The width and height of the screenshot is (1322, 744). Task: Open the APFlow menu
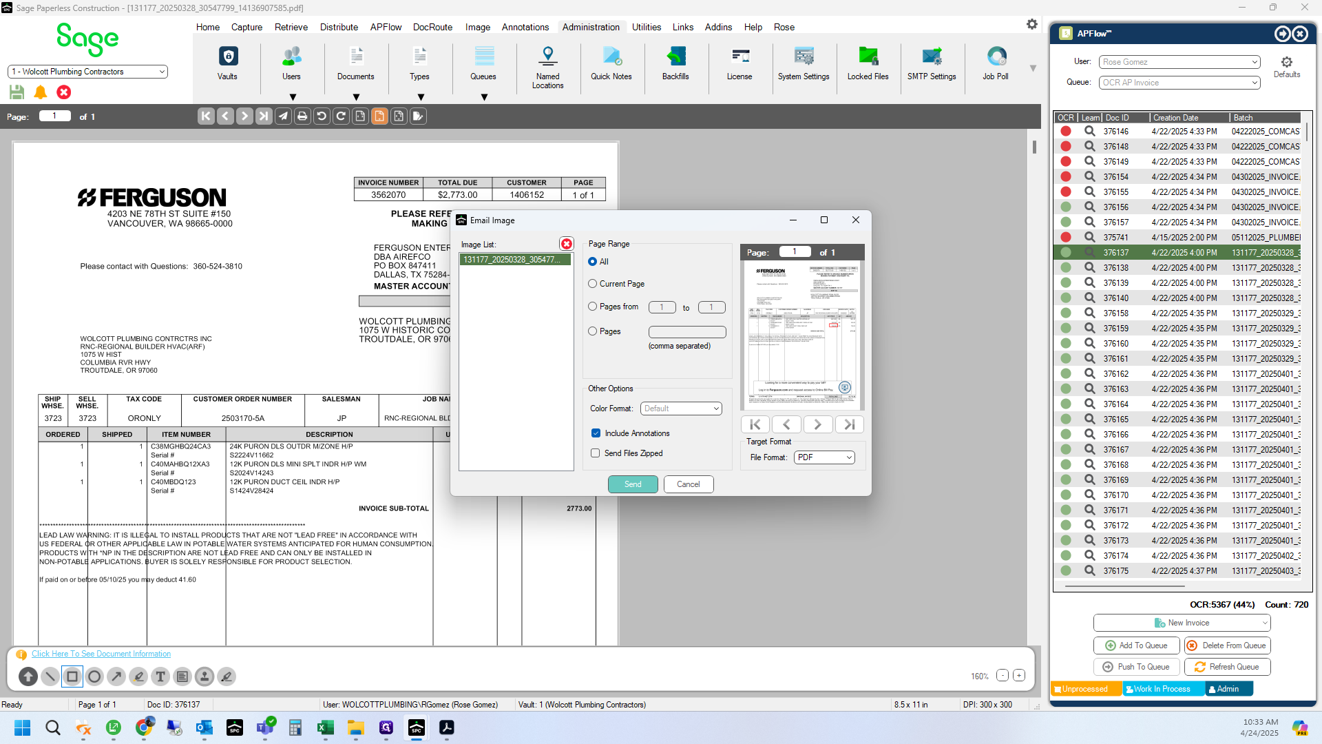[386, 27]
